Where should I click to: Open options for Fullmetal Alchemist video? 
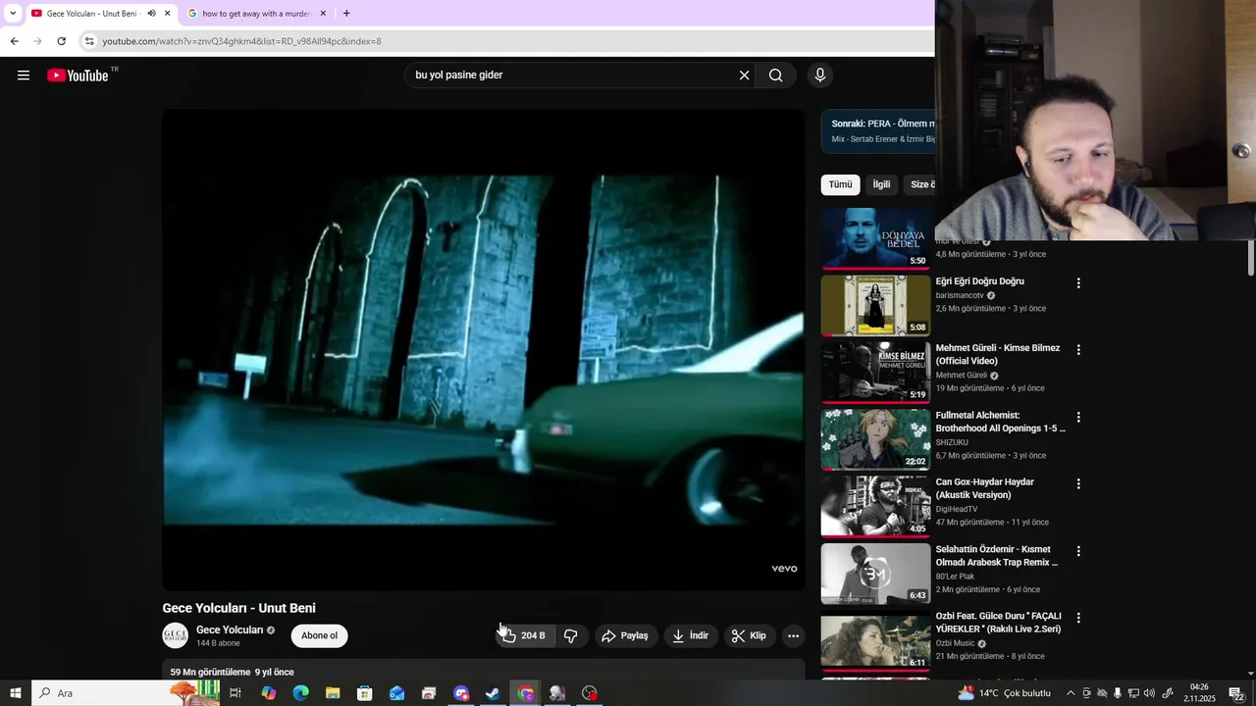coord(1078,418)
